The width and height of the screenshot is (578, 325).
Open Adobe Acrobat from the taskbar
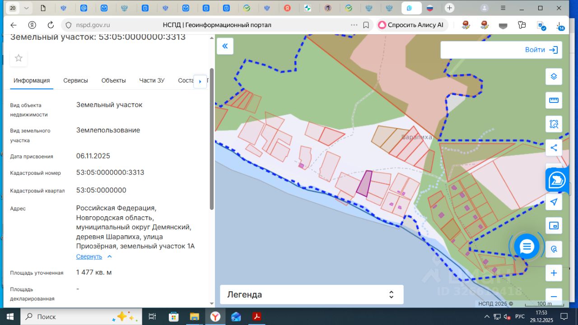pos(257,316)
